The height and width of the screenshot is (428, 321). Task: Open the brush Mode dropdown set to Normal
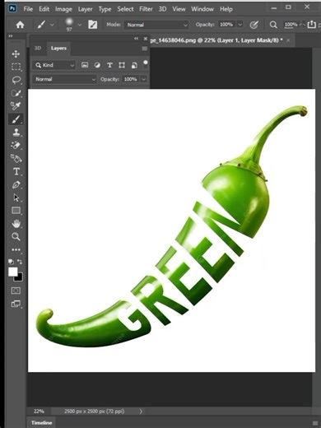coord(156,25)
